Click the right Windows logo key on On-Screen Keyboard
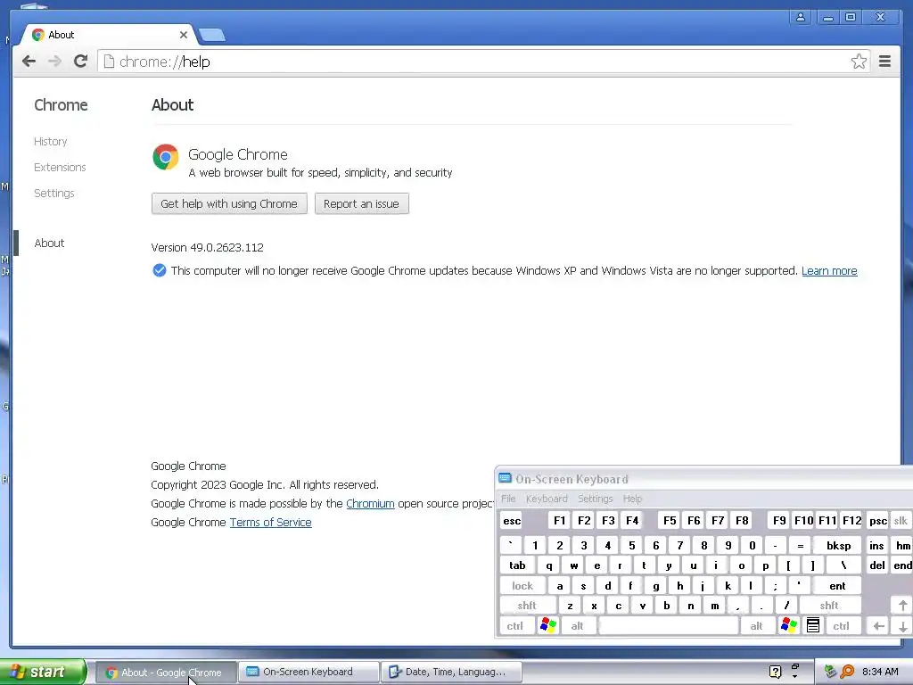 click(x=788, y=626)
